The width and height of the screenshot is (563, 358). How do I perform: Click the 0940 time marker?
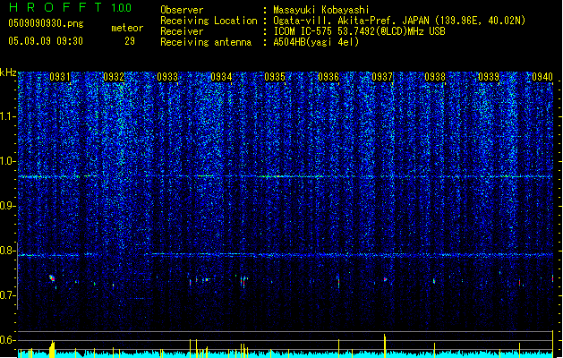(x=542, y=77)
